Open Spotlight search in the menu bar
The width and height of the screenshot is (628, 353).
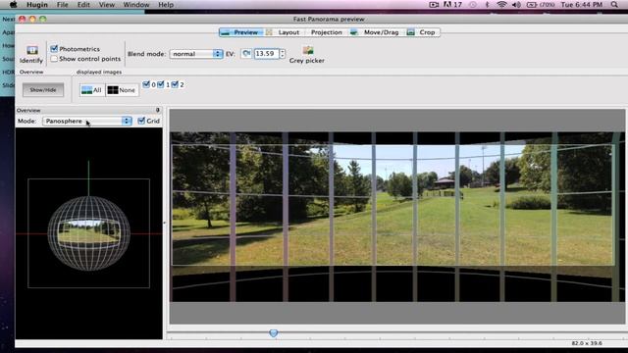pos(614,5)
